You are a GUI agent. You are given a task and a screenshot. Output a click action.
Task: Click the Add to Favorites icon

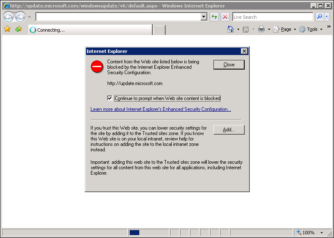click(x=18, y=29)
